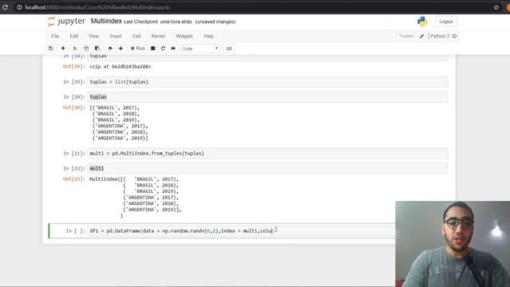
Task: Open the Widgets menu
Action: [184, 36]
